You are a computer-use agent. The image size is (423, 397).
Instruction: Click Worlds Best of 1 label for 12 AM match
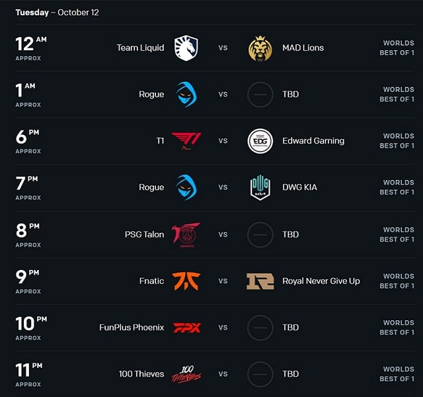pos(397,48)
